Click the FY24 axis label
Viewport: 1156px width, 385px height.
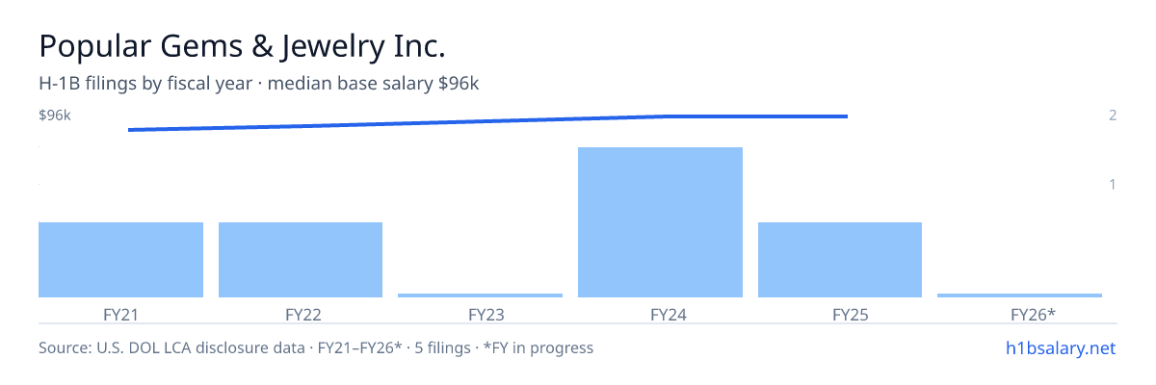pyautogui.click(x=660, y=314)
